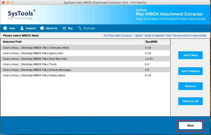Select the Yoooo.mbox file row
This screenshot has width=211, height=135.
click(x=85, y=75)
